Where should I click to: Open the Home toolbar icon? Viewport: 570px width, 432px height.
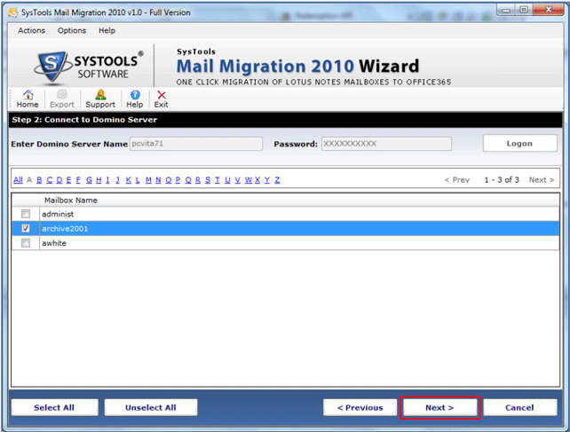coord(28,98)
